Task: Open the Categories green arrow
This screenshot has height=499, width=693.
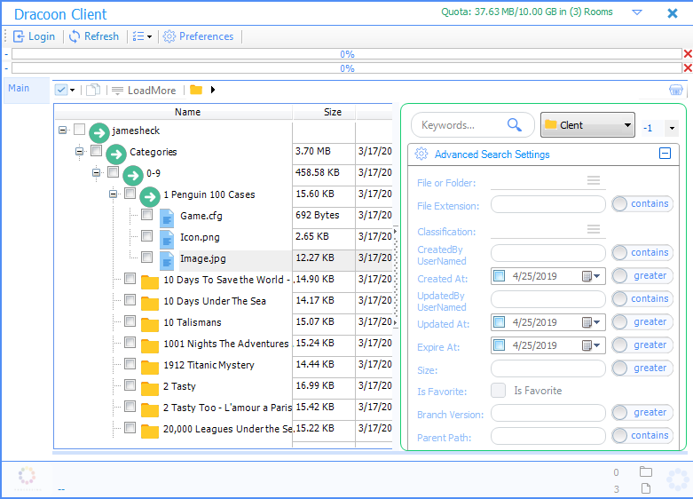Action: [116, 154]
